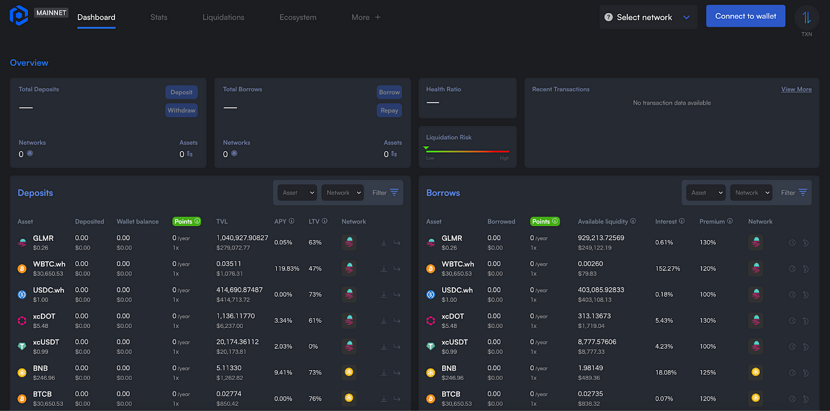This screenshot has width=830, height=411.
Task: Click the info icon beside Available liquidity
Action: [x=633, y=221]
